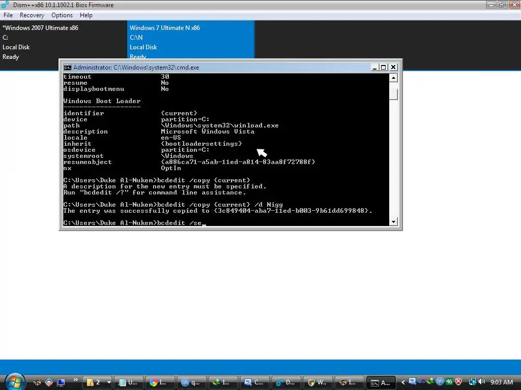Click the '\Windows\system32\winload.exe' path value
Screen dimensions: 521x390
click(220, 125)
